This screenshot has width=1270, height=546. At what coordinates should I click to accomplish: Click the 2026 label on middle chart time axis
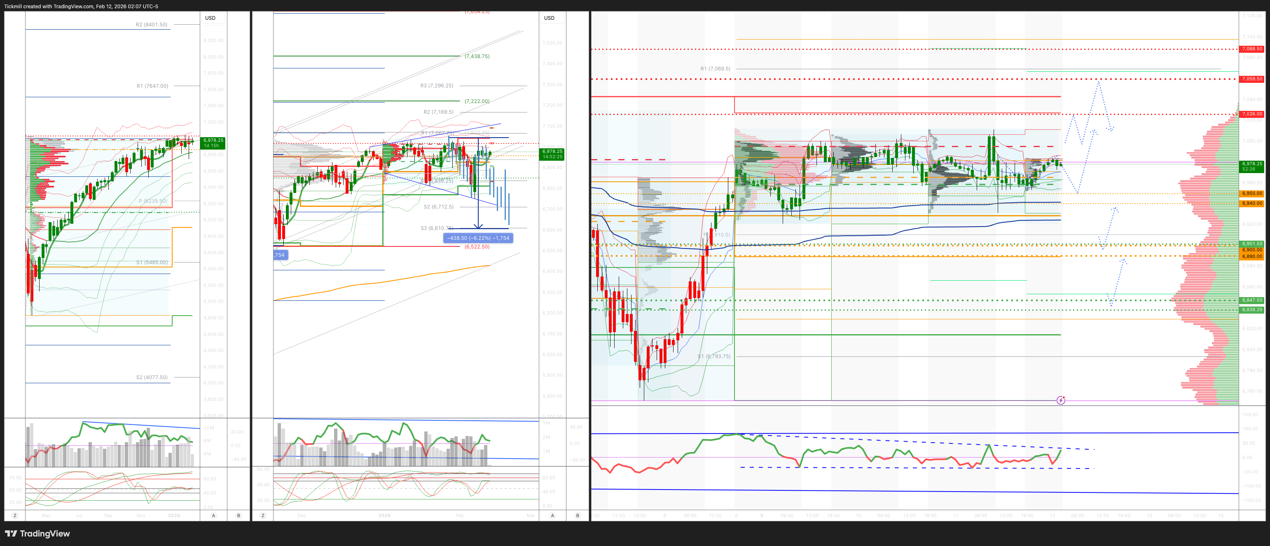[384, 516]
